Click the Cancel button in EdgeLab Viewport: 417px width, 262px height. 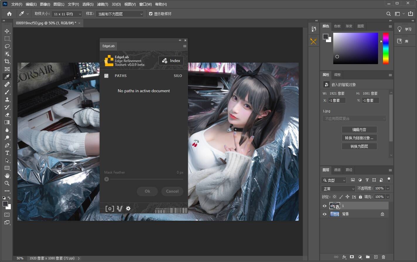[172, 191]
